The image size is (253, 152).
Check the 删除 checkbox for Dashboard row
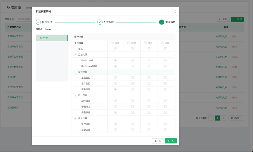click(x=132, y=60)
